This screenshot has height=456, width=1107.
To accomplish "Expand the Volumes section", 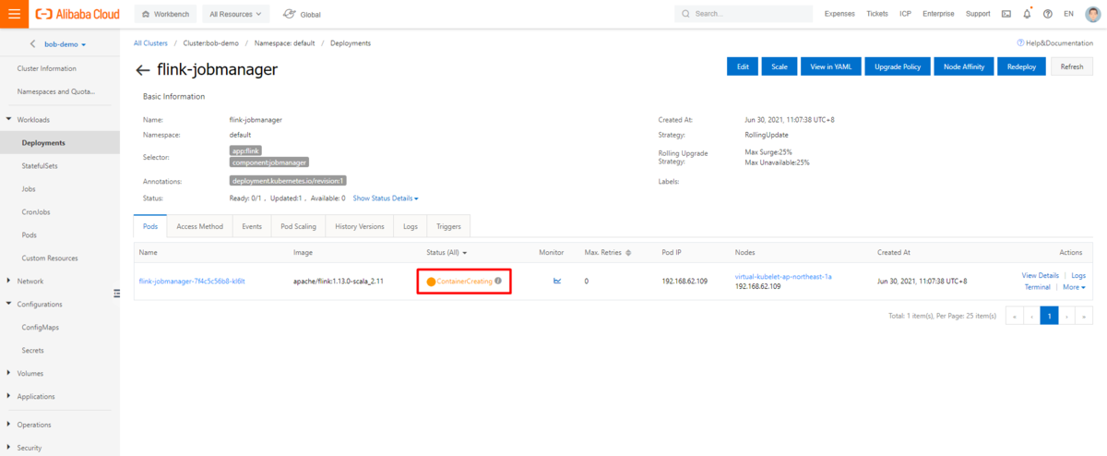I will [31, 374].
